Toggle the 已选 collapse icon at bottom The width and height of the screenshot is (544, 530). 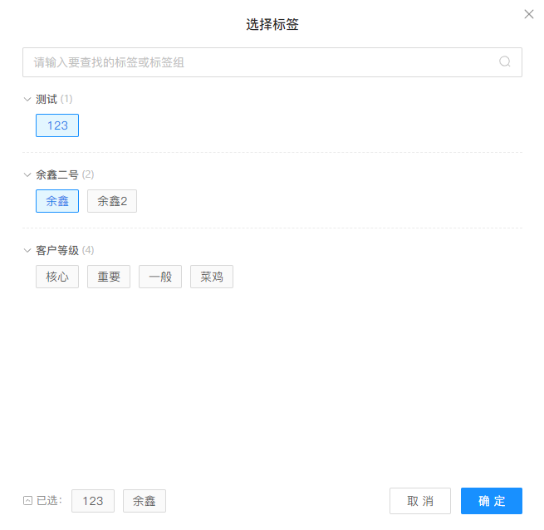pos(27,501)
